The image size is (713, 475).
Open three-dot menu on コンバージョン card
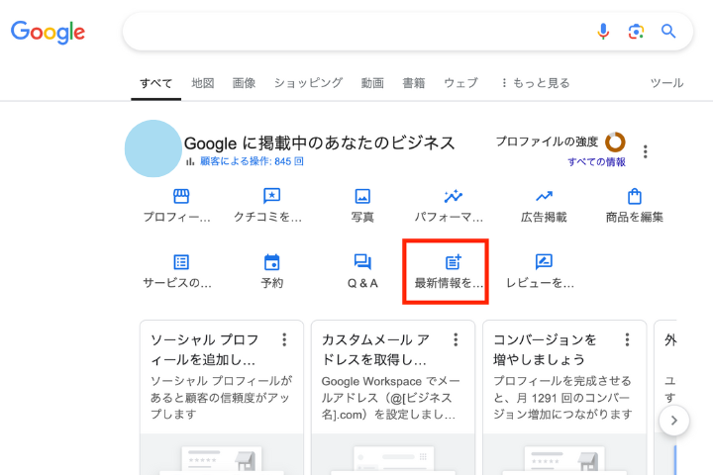(627, 339)
